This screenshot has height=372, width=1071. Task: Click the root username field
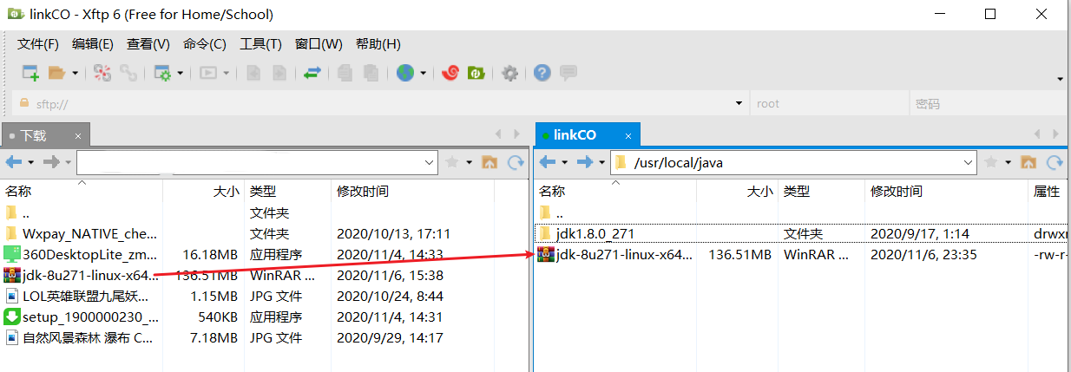coord(828,103)
